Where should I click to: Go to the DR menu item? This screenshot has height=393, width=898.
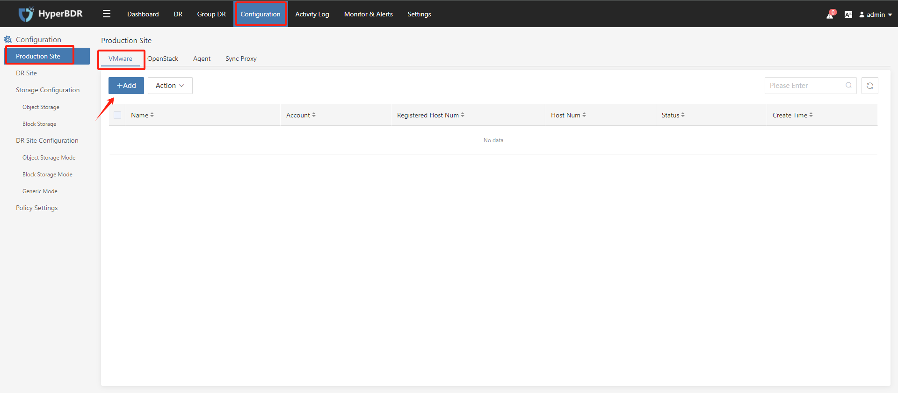point(178,14)
